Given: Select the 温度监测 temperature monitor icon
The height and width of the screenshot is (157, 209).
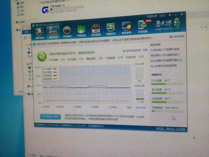Looking at the screenshot, I should click(x=53, y=32).
